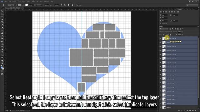The width and height of the screenshot is (200, 112).
Task: Click the shape Width input field
Action: pos(47,5)
